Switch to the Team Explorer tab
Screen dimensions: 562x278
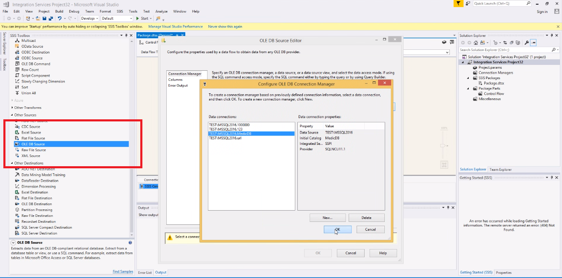point(501,170)
